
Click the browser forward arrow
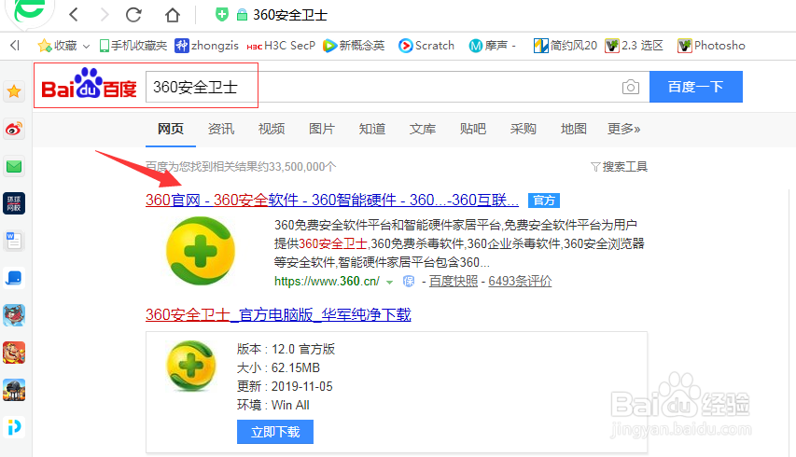(x=105, y=15)
